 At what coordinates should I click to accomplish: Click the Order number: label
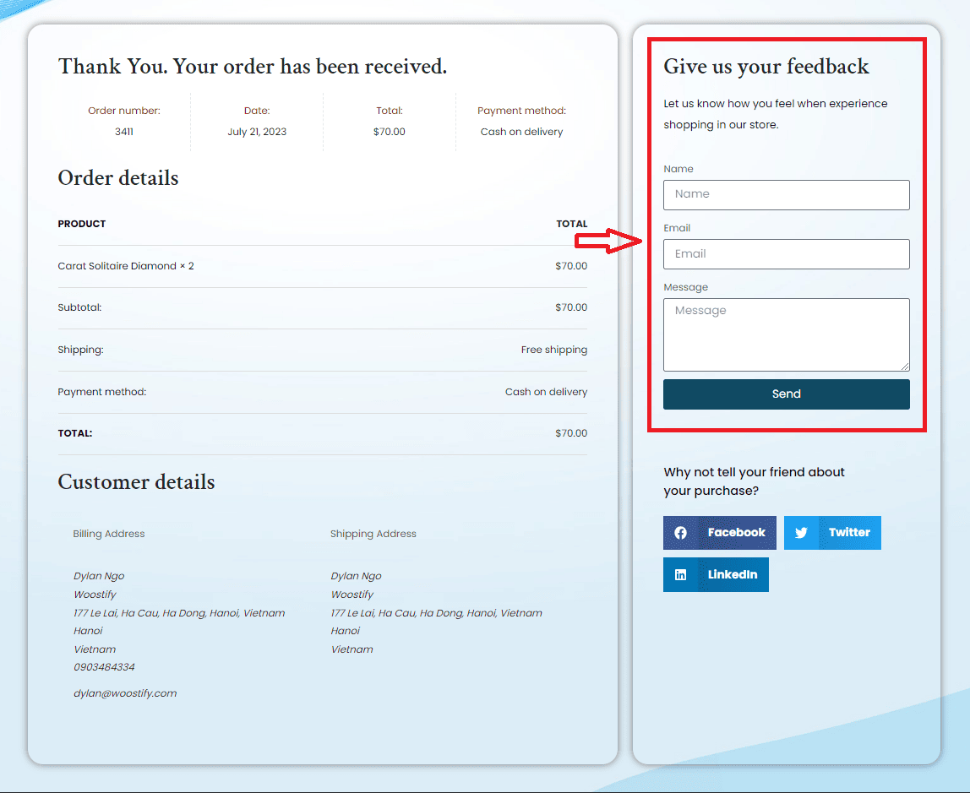[x=123, y=111]
